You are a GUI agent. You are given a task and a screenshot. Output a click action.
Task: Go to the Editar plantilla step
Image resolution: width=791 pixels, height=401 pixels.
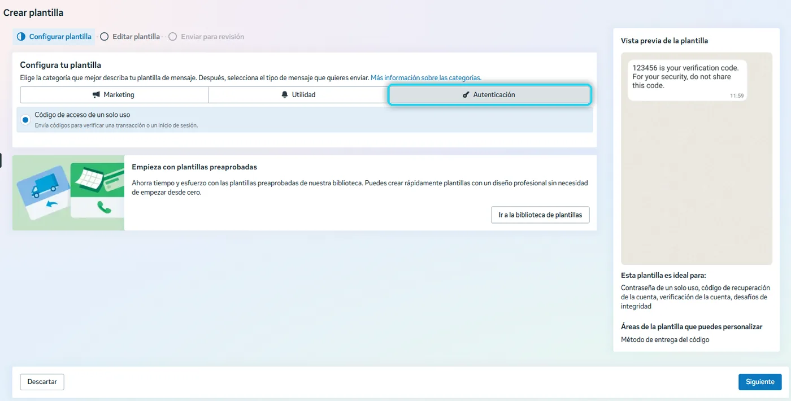[x=130, y=37]
